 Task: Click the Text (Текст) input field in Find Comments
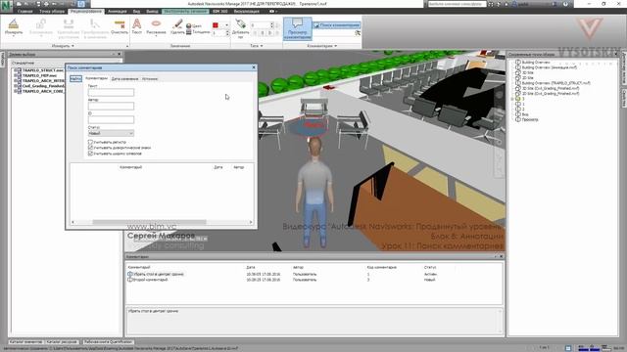tap(111, 92)
